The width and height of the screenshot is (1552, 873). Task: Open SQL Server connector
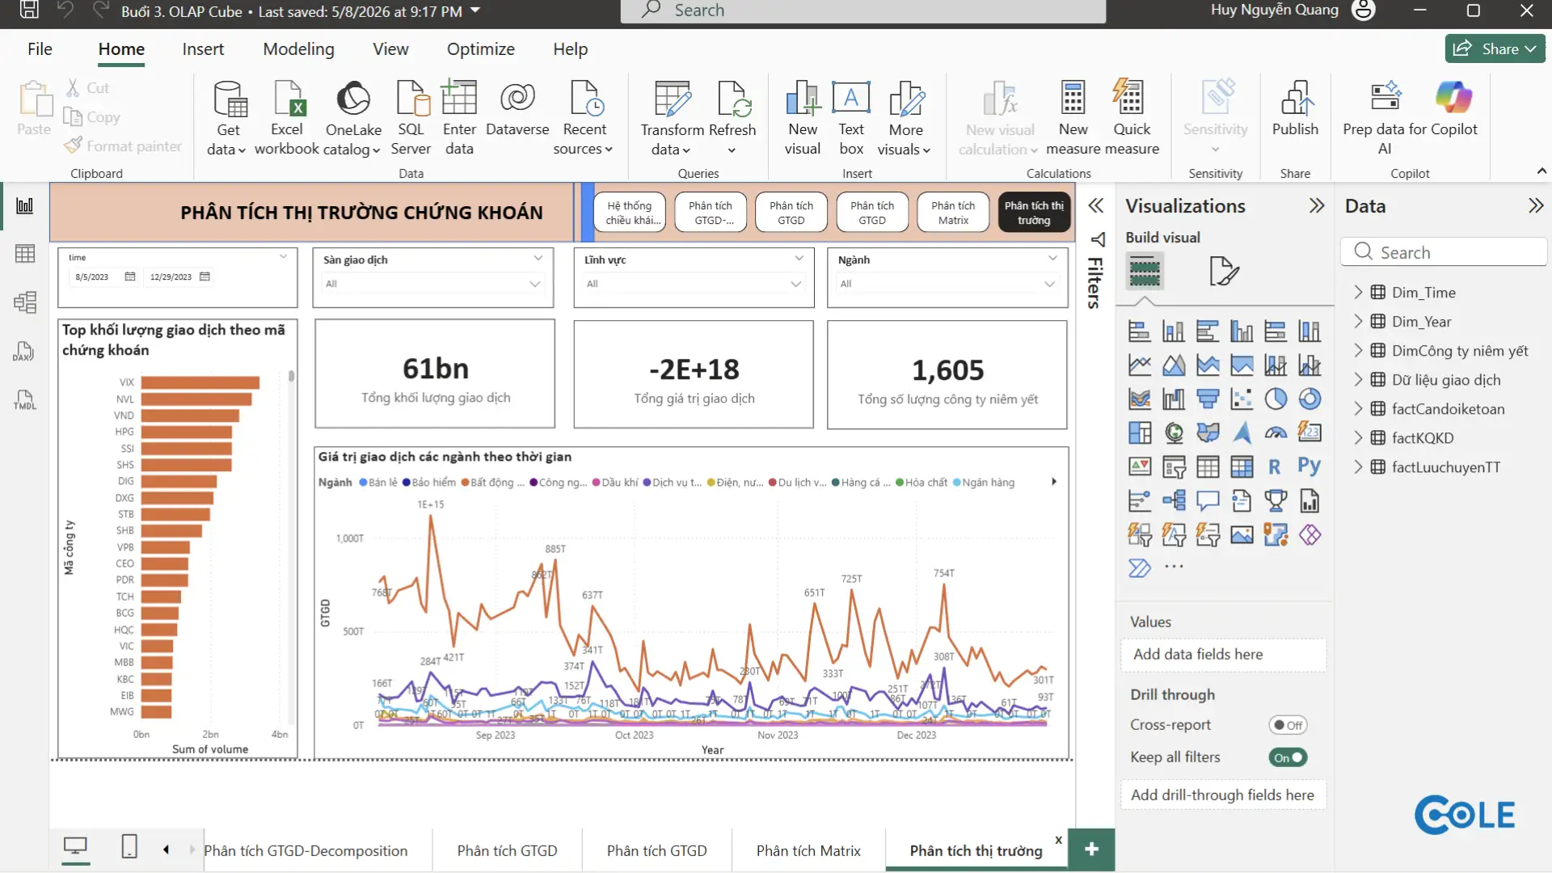coord(411,118)
